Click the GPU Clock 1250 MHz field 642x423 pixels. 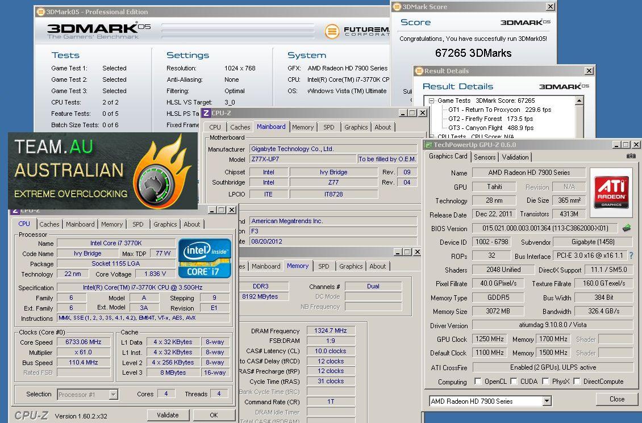pyautogui.click(x=489, y=339)
